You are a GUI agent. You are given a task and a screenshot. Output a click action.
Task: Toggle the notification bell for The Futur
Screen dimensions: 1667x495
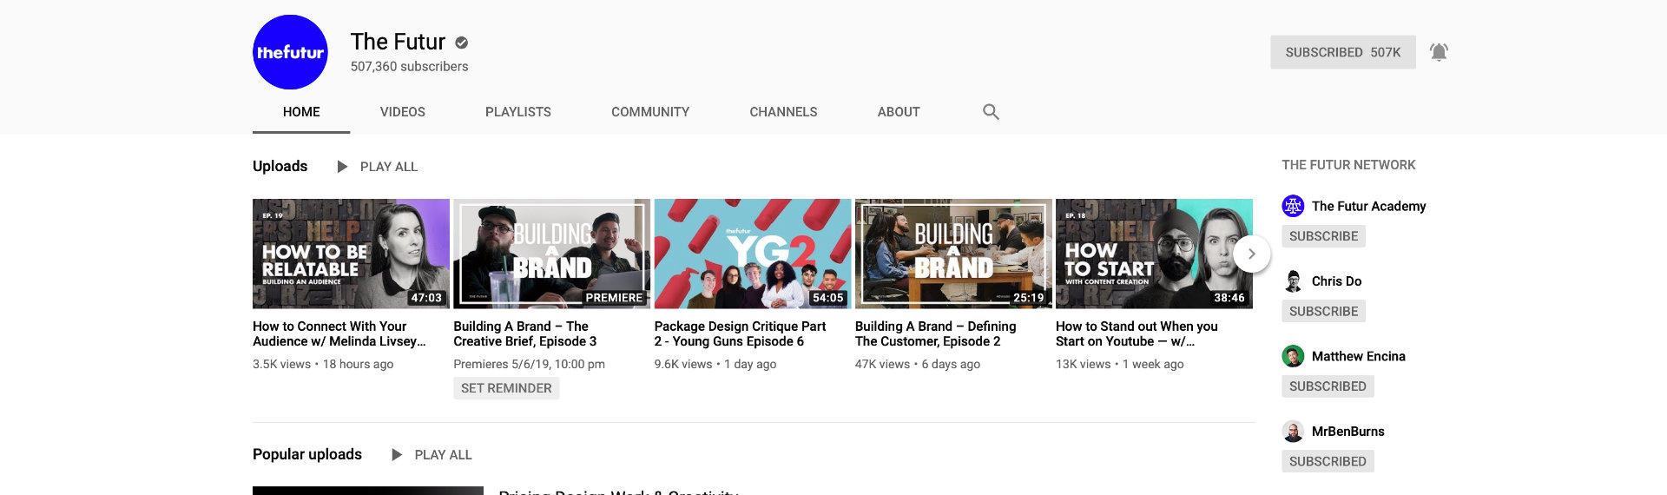(1439, 52)
